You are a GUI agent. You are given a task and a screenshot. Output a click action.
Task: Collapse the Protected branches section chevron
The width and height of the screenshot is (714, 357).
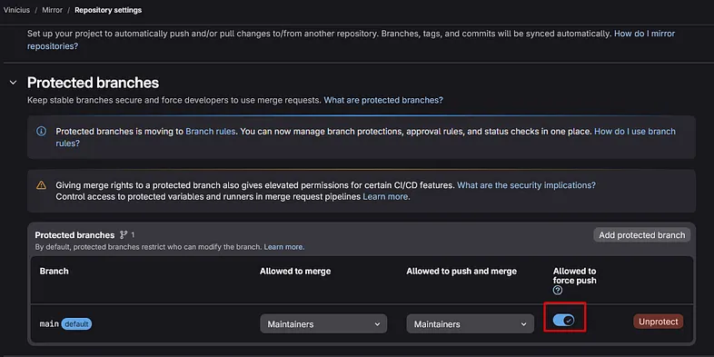pos(14,83)
